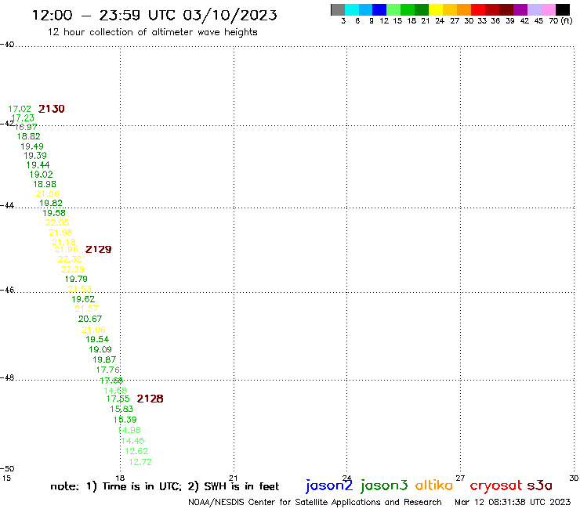Click the lowest track value 12.72

140,462
